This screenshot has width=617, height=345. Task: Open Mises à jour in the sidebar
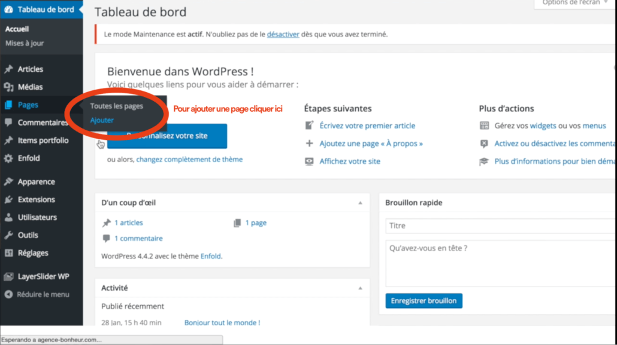click(25, 43)
